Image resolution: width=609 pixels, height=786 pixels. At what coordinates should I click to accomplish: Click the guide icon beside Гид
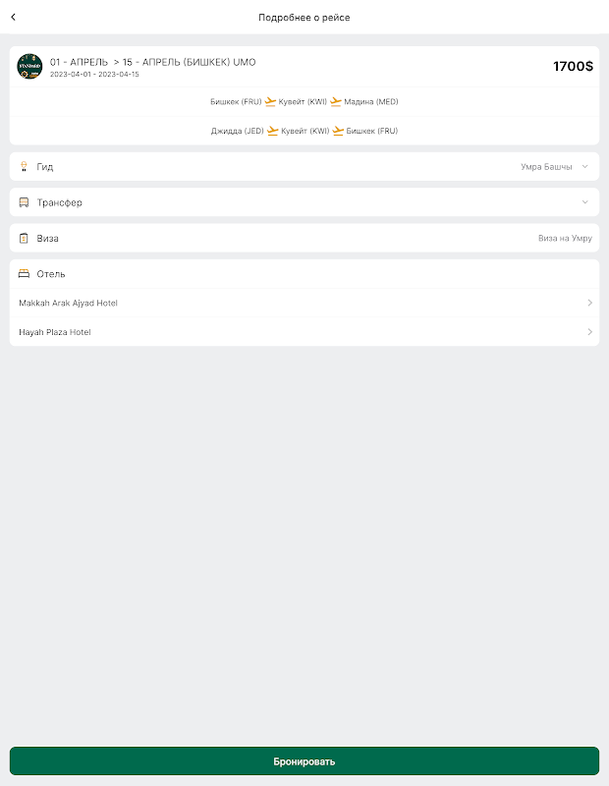24,167
